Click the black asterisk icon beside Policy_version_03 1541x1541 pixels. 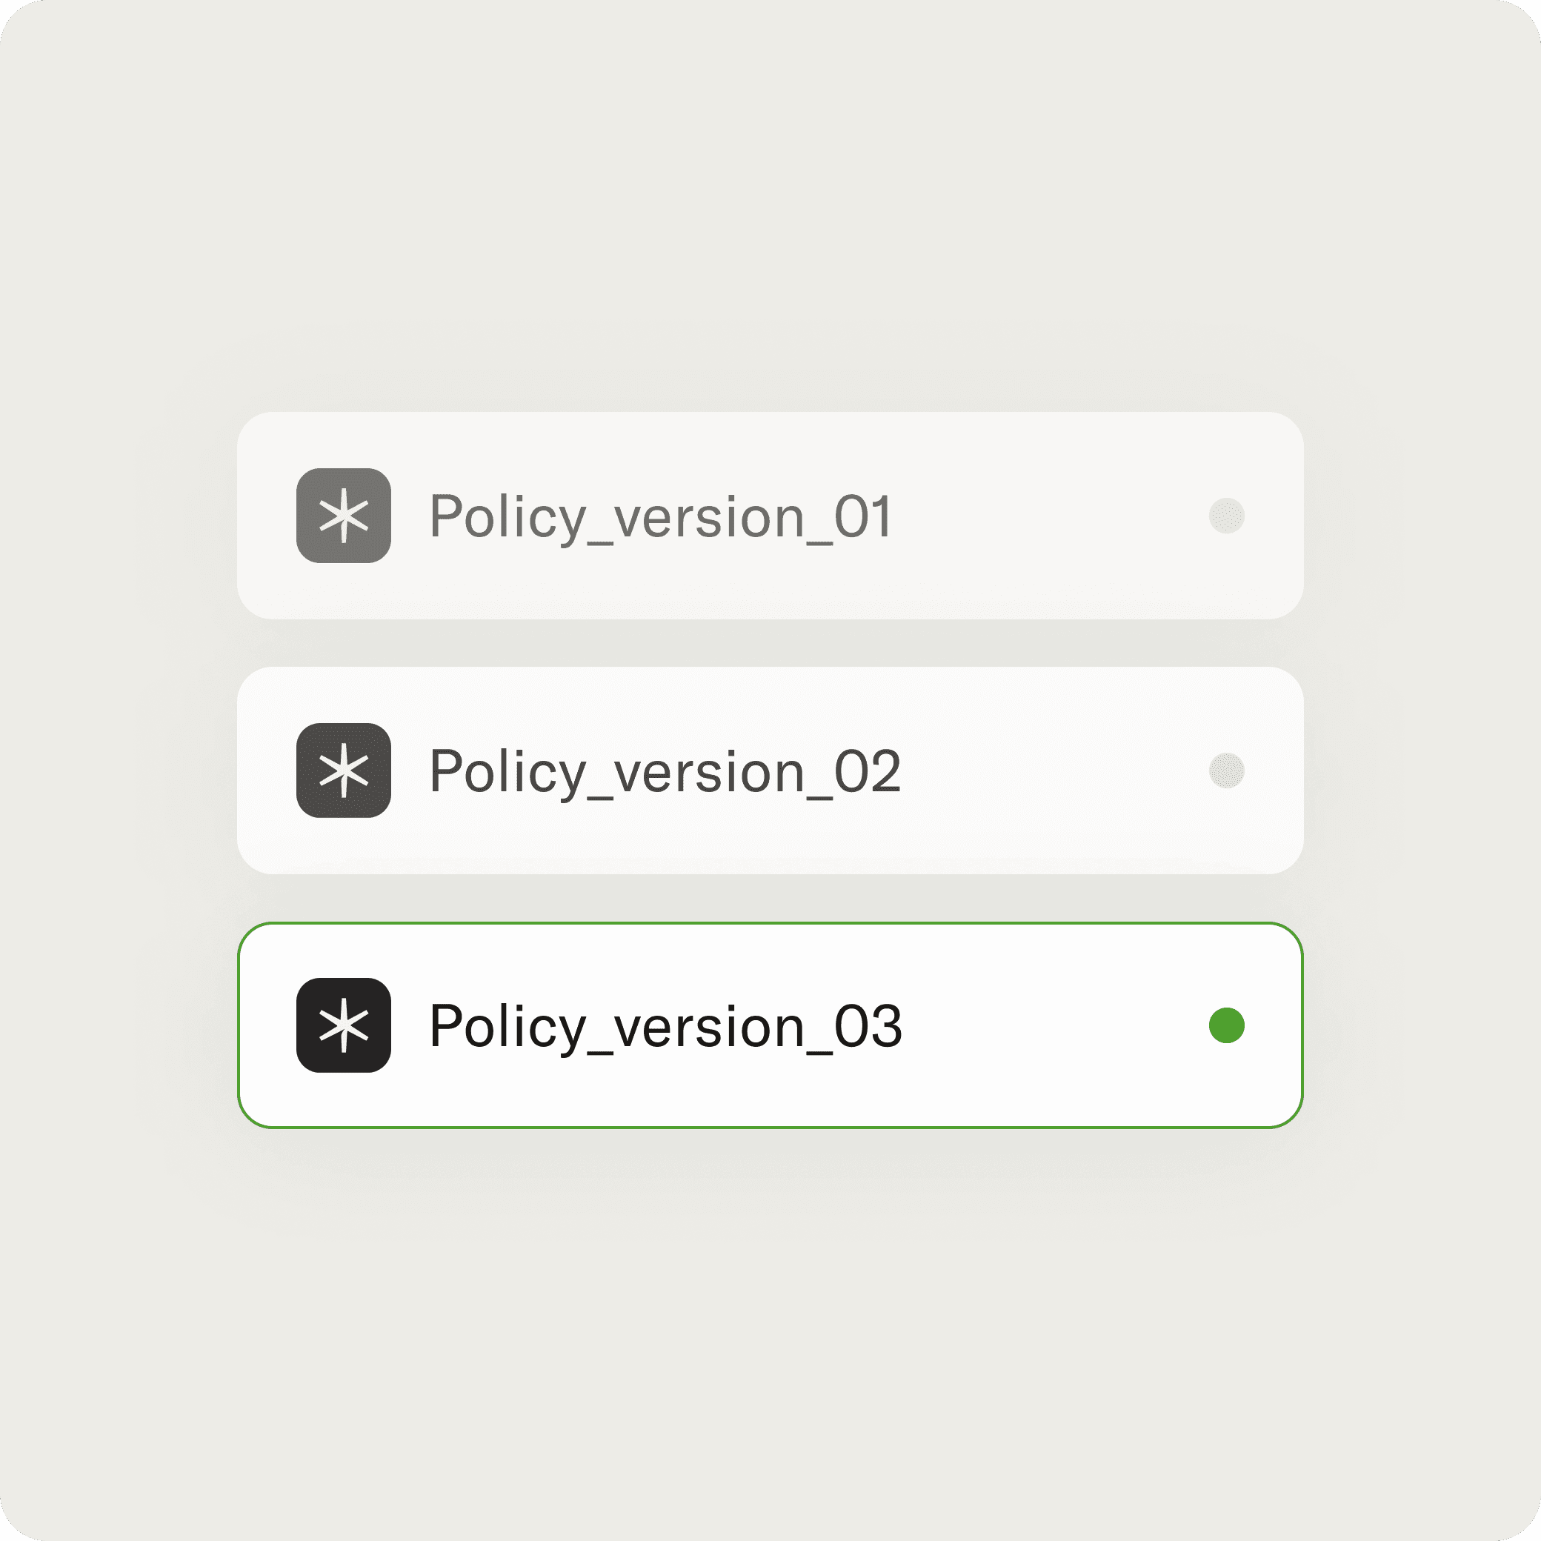click(x=344, y=1025)
